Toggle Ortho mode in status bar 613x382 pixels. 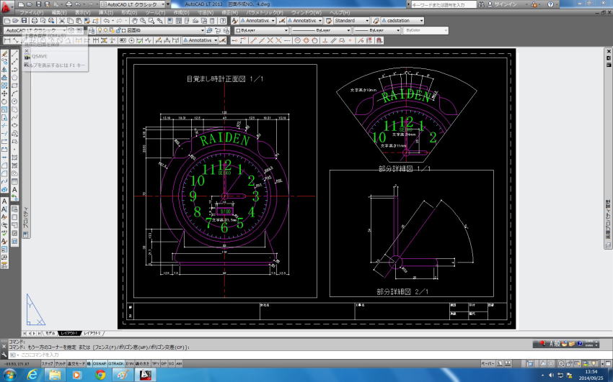pyautogui.click(x=76, y=364)
